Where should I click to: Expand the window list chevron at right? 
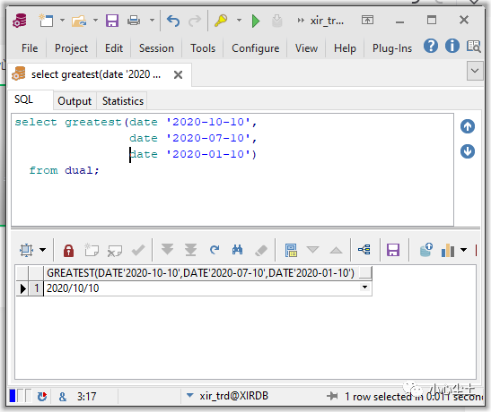pyautogui.click(x=475, y=71)
